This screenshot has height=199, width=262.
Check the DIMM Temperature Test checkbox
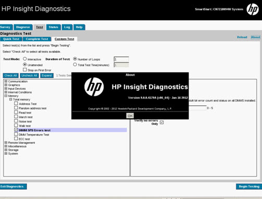pyautogui.click(x=16, y=134)
